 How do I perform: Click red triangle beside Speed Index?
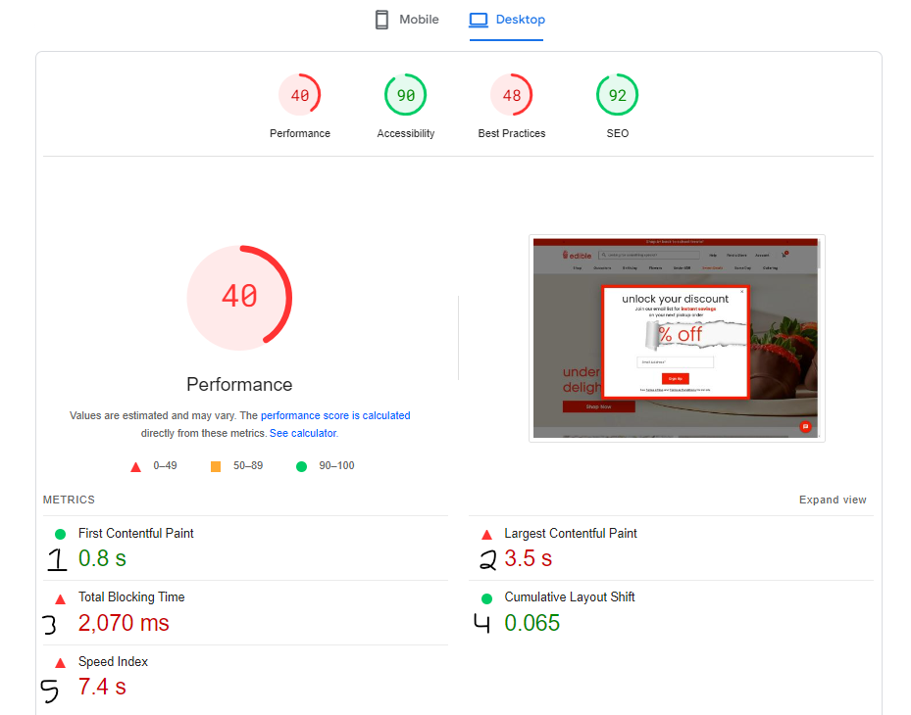60,663
